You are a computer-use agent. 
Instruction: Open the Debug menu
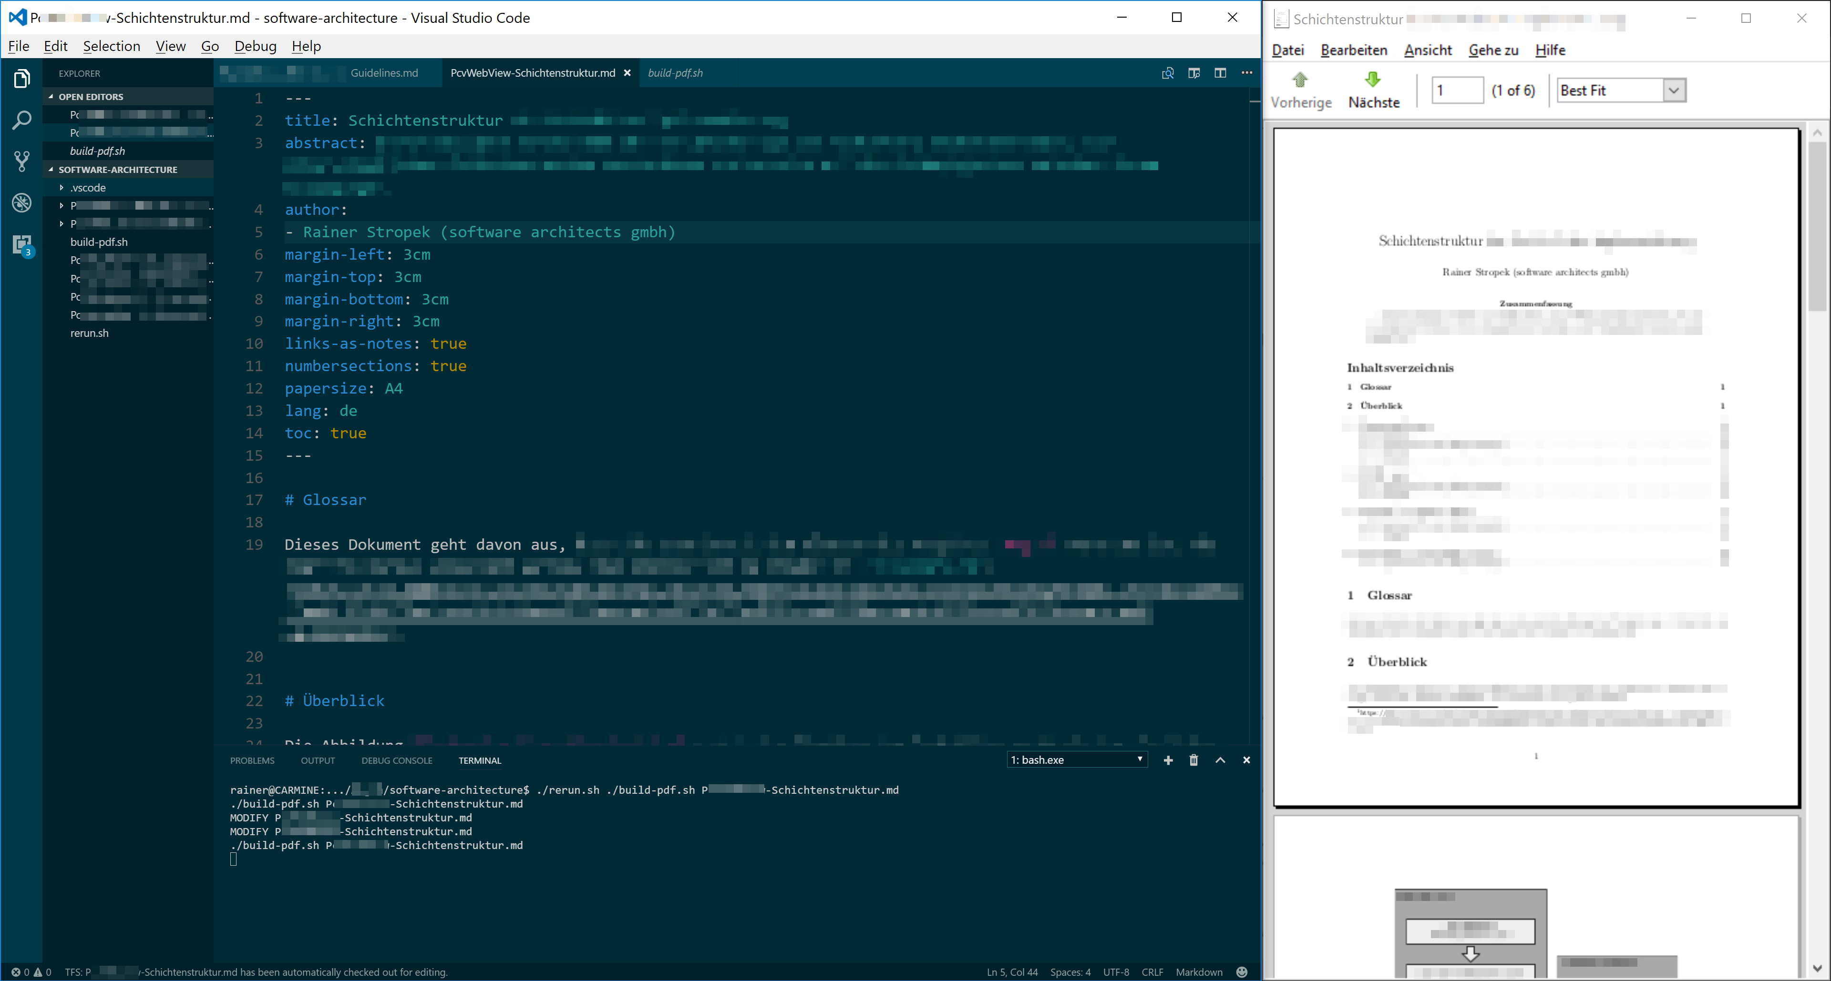(x=255, y=46)
